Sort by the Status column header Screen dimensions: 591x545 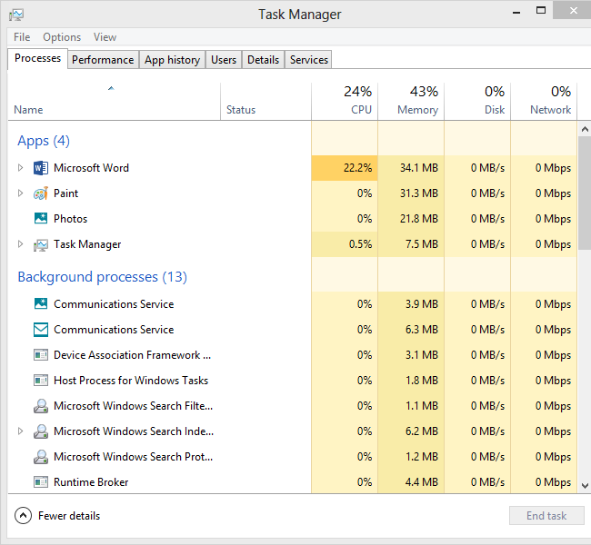[266, 102]
